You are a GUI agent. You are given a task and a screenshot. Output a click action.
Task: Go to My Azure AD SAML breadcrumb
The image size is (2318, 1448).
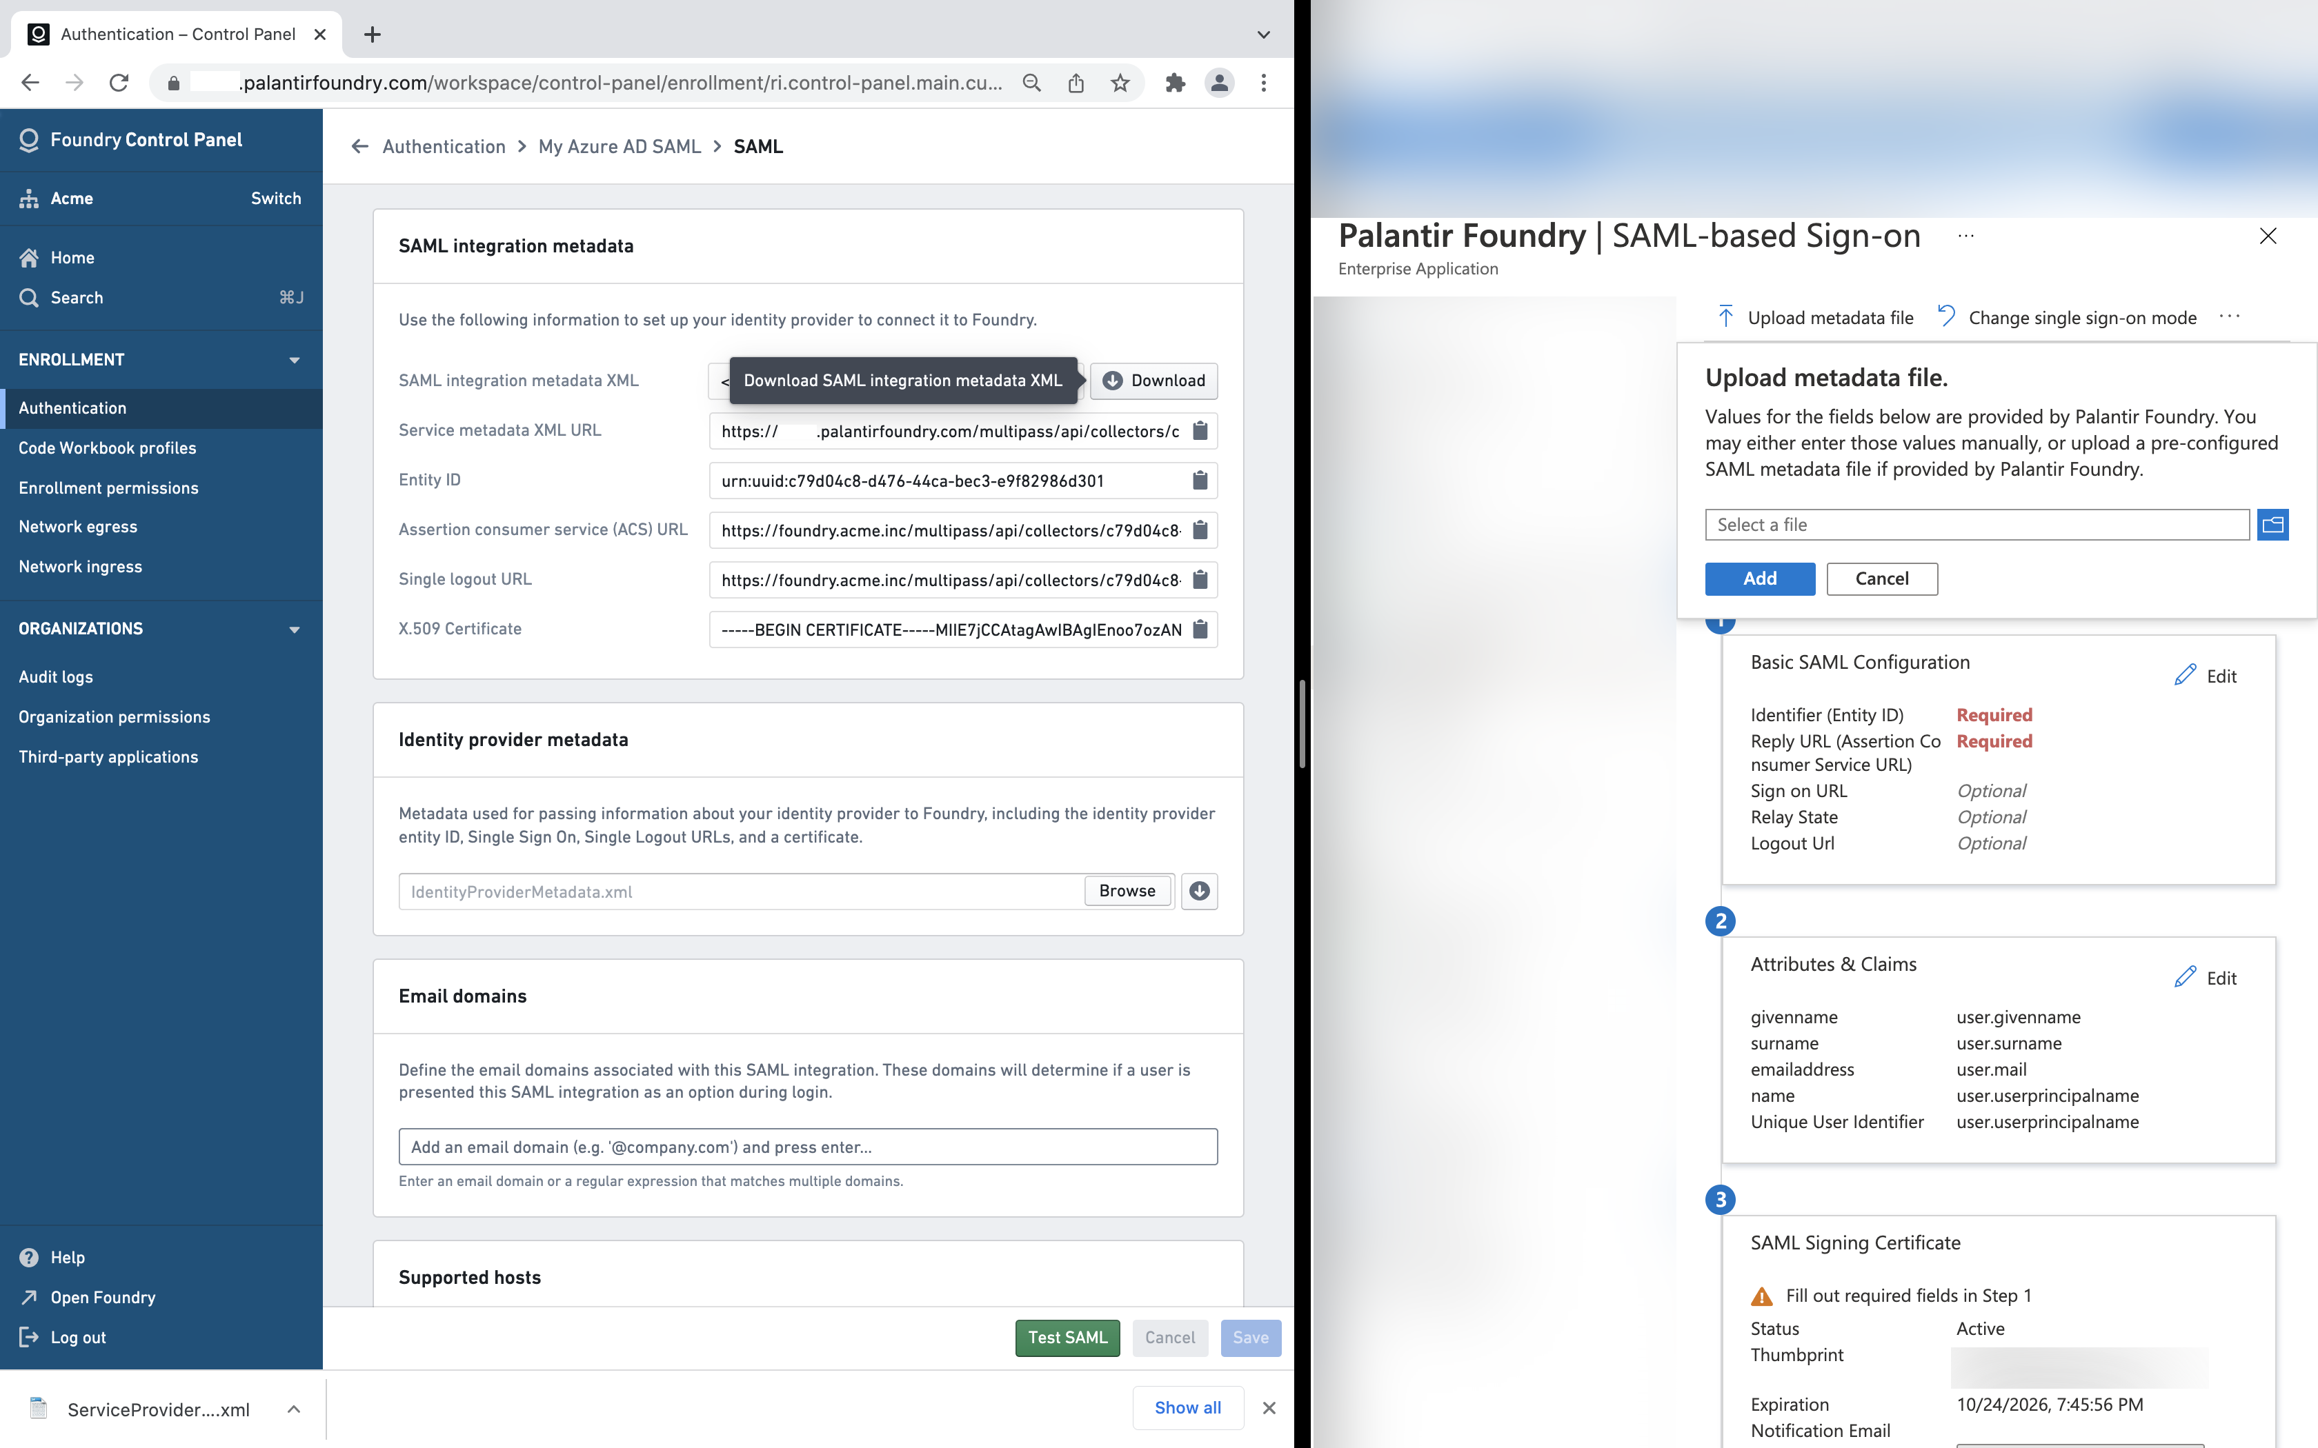[620, 146]
